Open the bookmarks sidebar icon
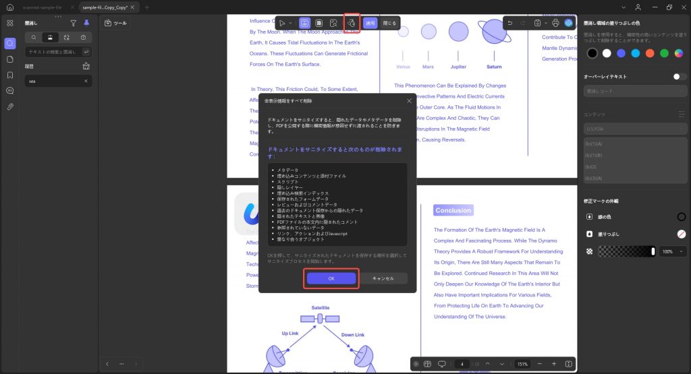The image size is (691, 374). click(9, 75)
